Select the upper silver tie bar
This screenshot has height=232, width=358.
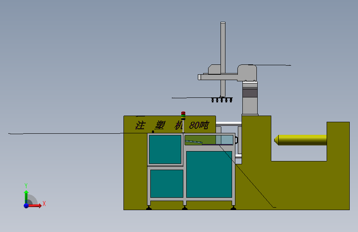pyautogui.click(x=228, y=124)
